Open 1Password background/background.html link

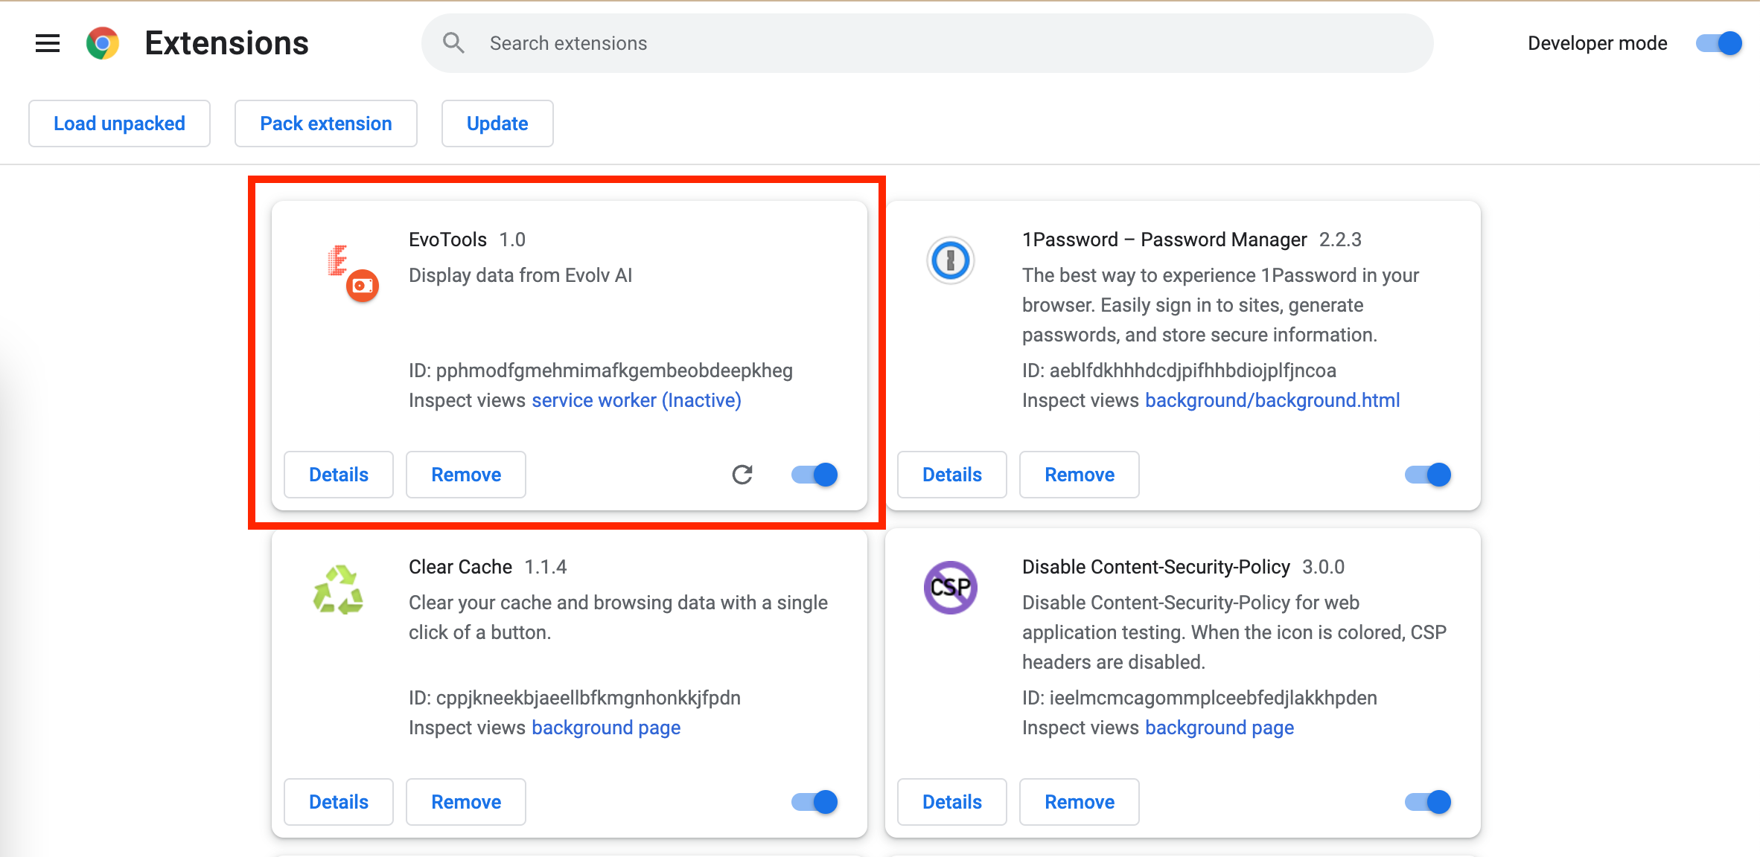click(1272, 400)
